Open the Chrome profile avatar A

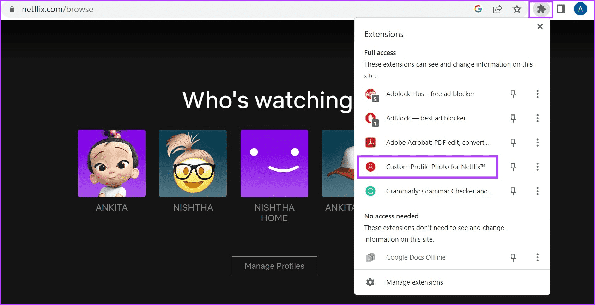tap(580, 9)
